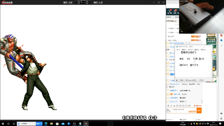Click the layout icon above sidebar gear

(x=221, y=114)
